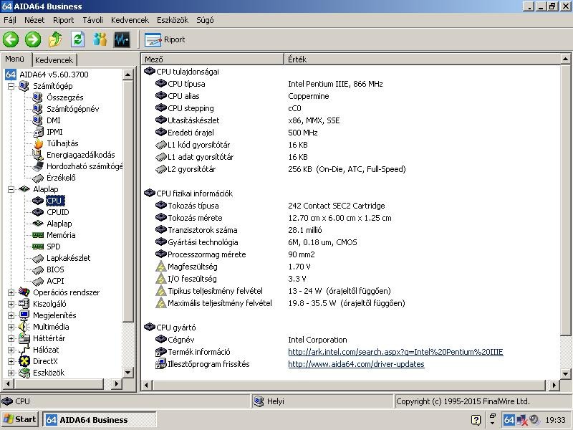Screen dimensions: 573x430
Task: Click the DMI tree icon
Action: (38, 120)
